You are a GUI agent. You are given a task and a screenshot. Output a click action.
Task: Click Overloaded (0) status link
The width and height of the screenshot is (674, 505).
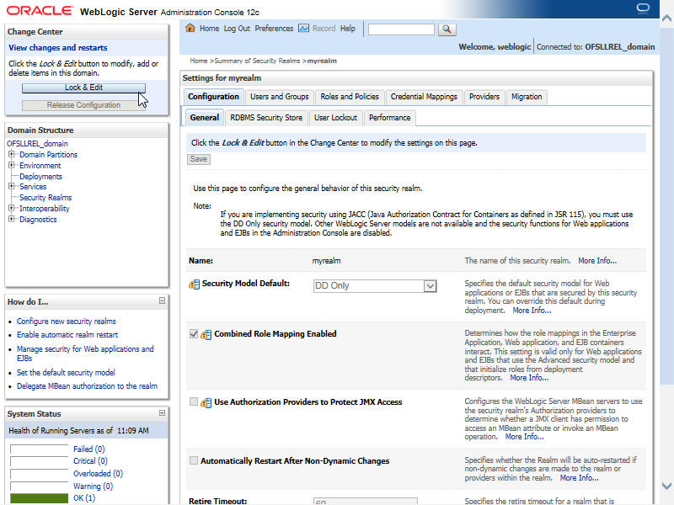pos(98,473)
